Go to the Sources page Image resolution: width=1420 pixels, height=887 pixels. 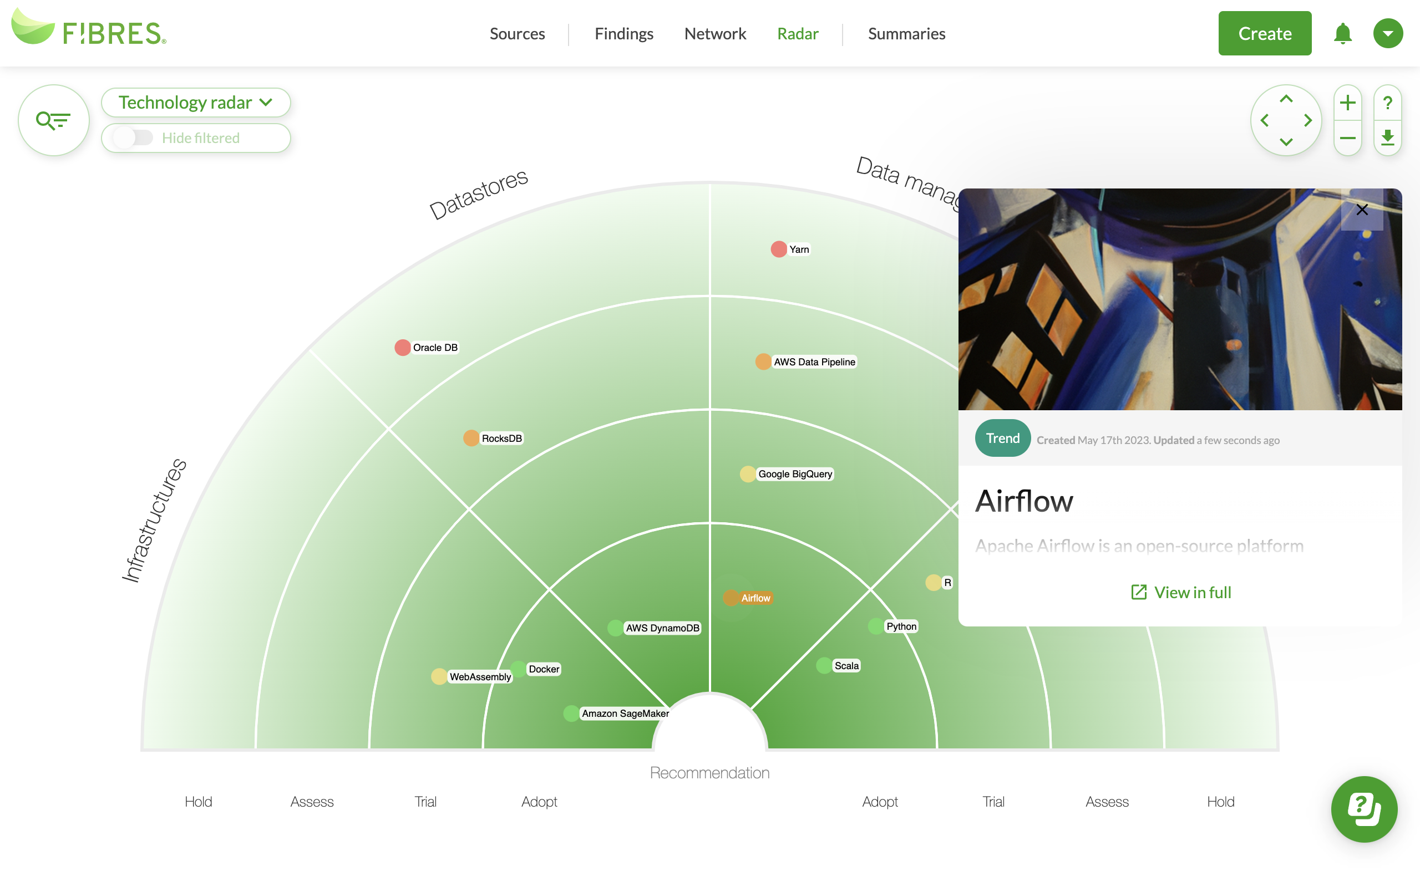click(517, 33)
